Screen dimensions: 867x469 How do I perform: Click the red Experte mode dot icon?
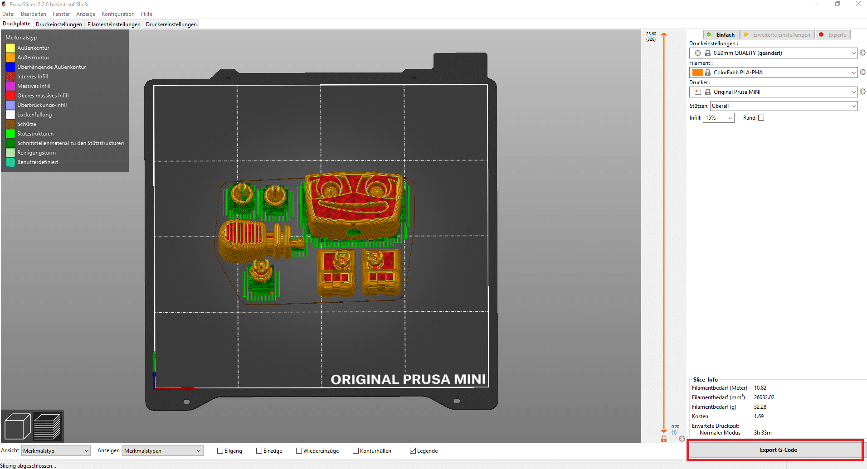point(821,35)
